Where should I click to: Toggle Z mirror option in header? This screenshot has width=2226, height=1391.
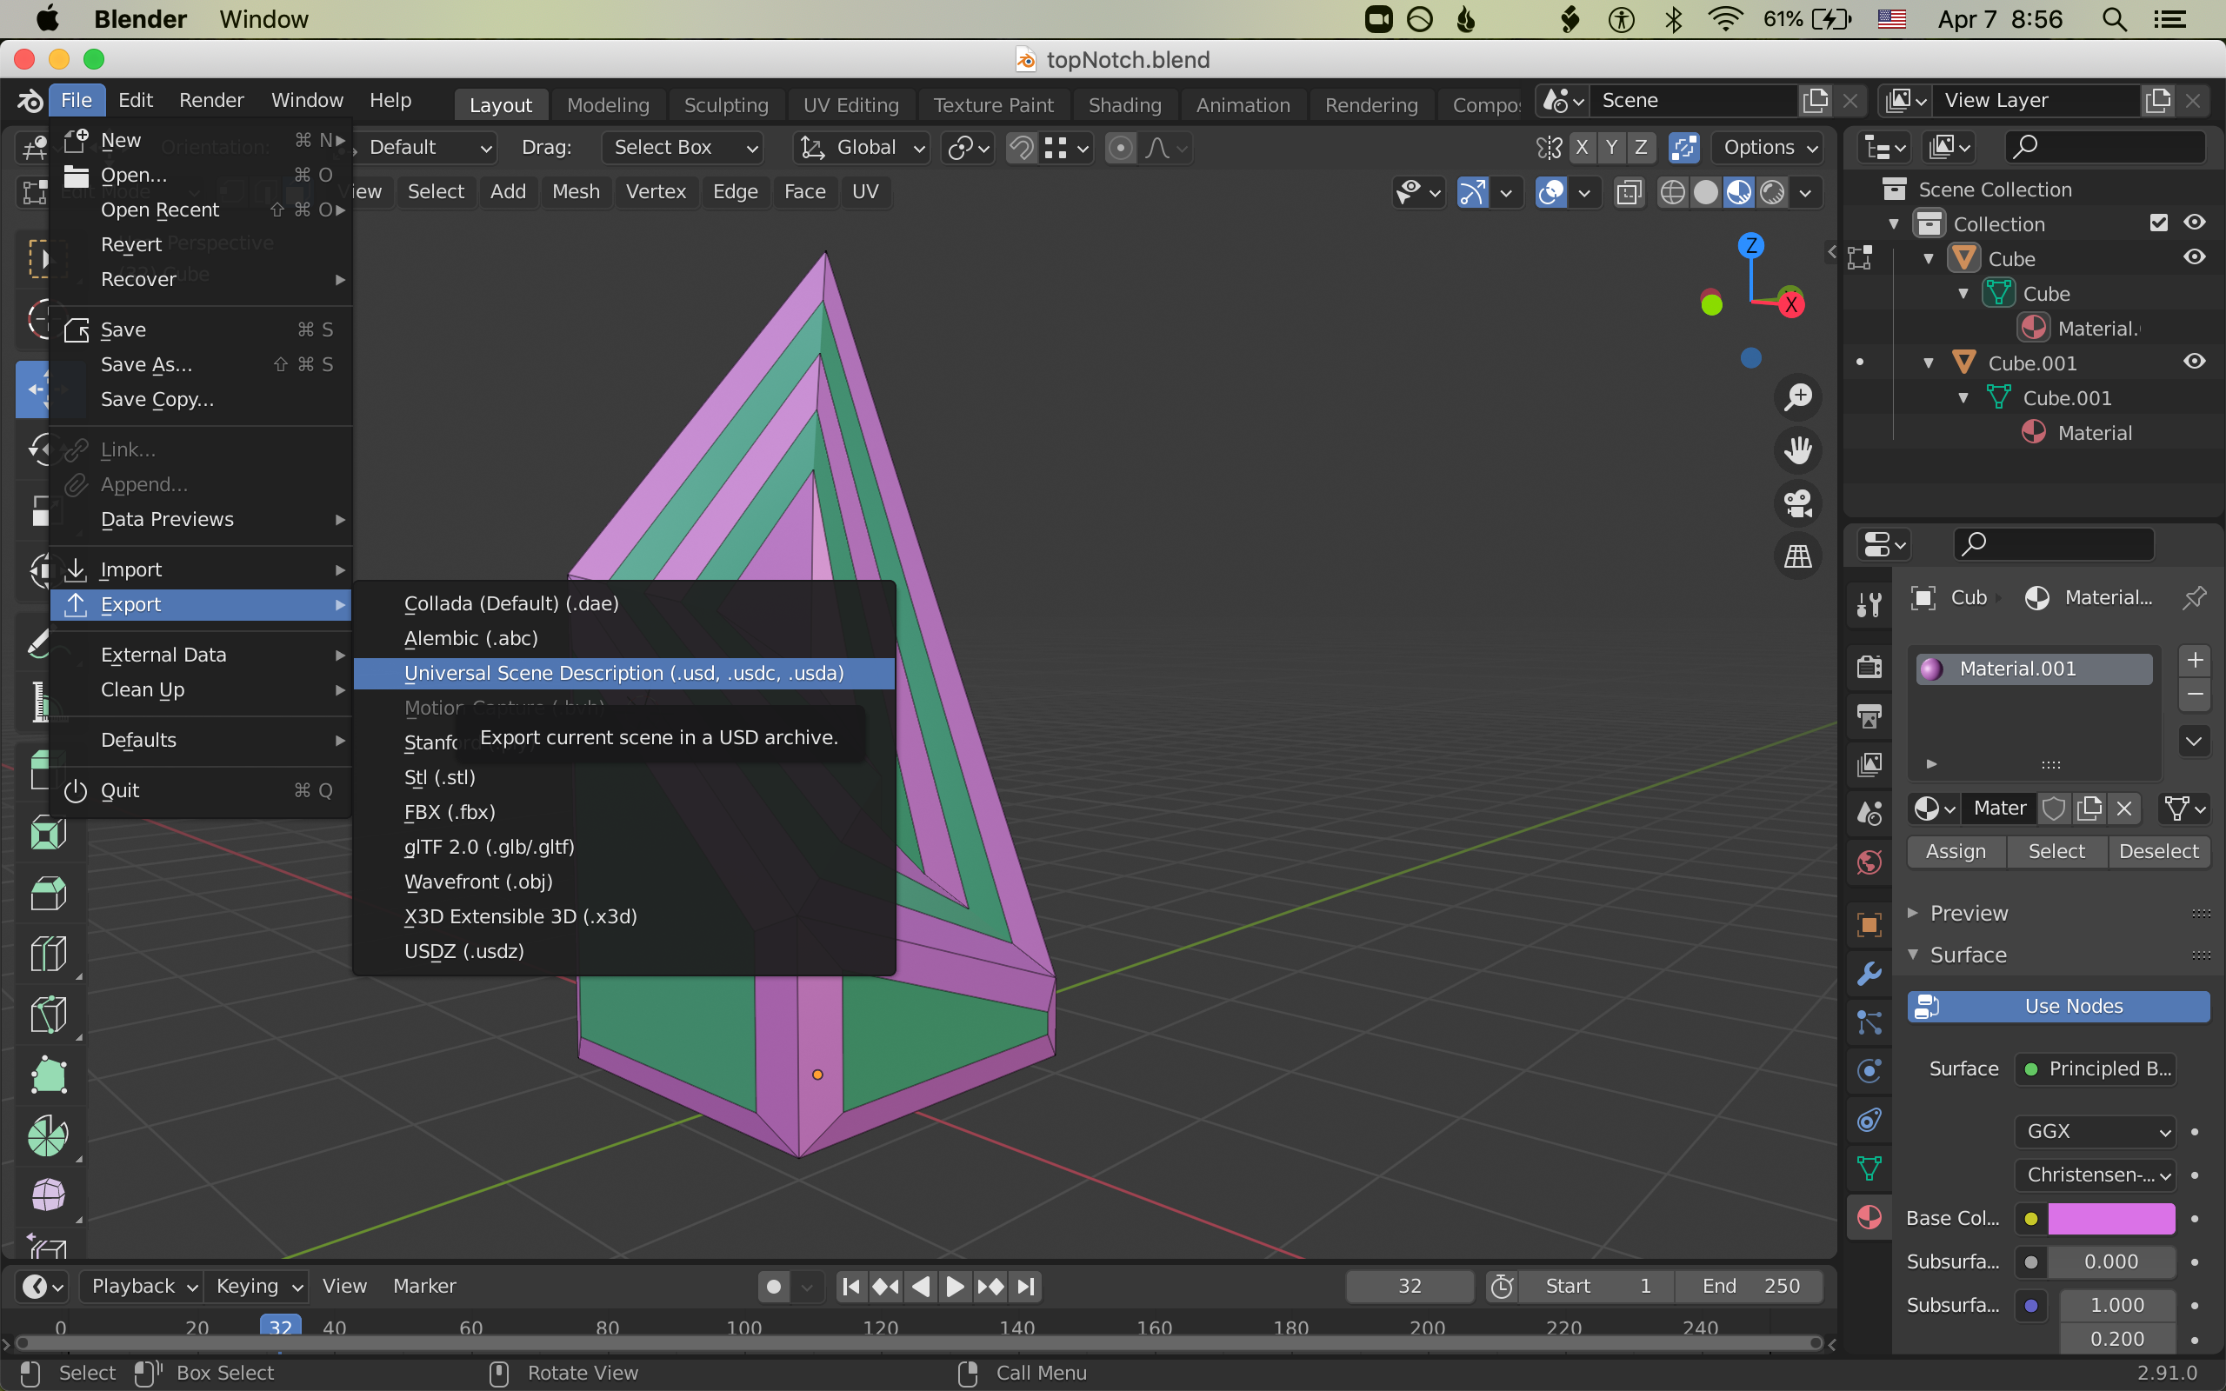pos(1640,147)
